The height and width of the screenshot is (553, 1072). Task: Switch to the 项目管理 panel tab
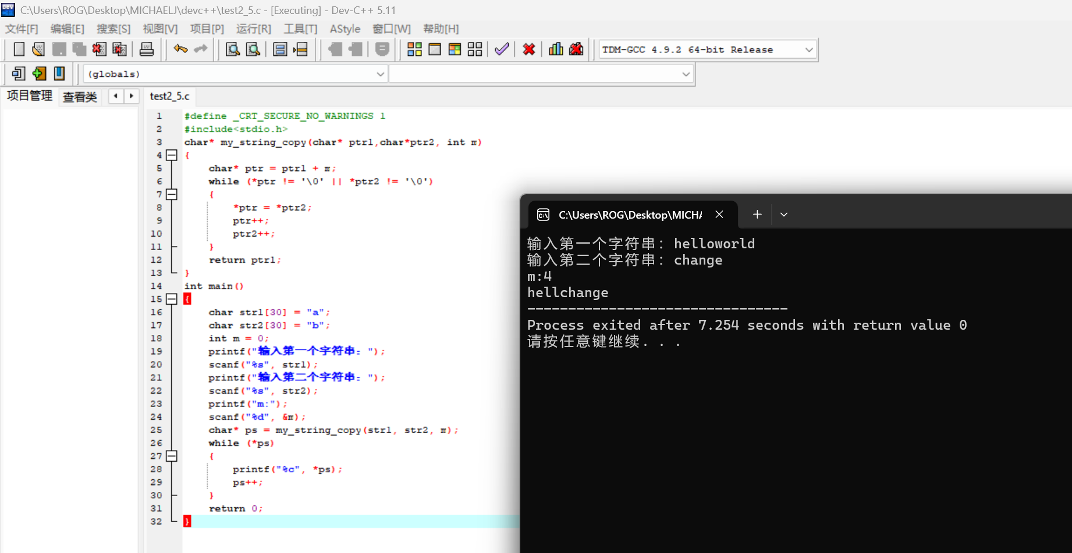pyautogui.click(x=30, y=96)
